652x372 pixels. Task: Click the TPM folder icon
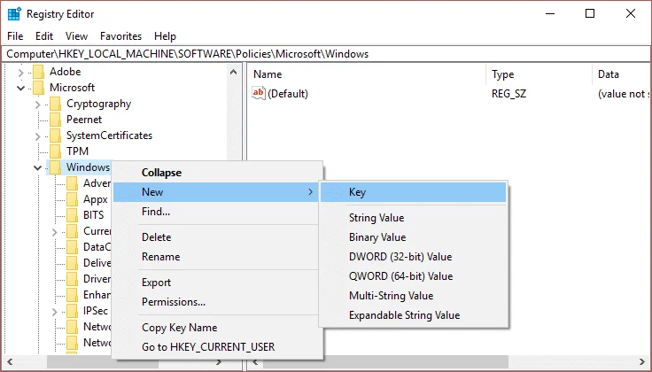click(x=55, y=151)
